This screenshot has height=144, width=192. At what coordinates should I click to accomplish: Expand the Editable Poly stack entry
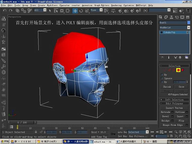161,32
